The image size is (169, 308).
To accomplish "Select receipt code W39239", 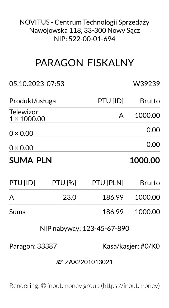I will coord(146,84).
